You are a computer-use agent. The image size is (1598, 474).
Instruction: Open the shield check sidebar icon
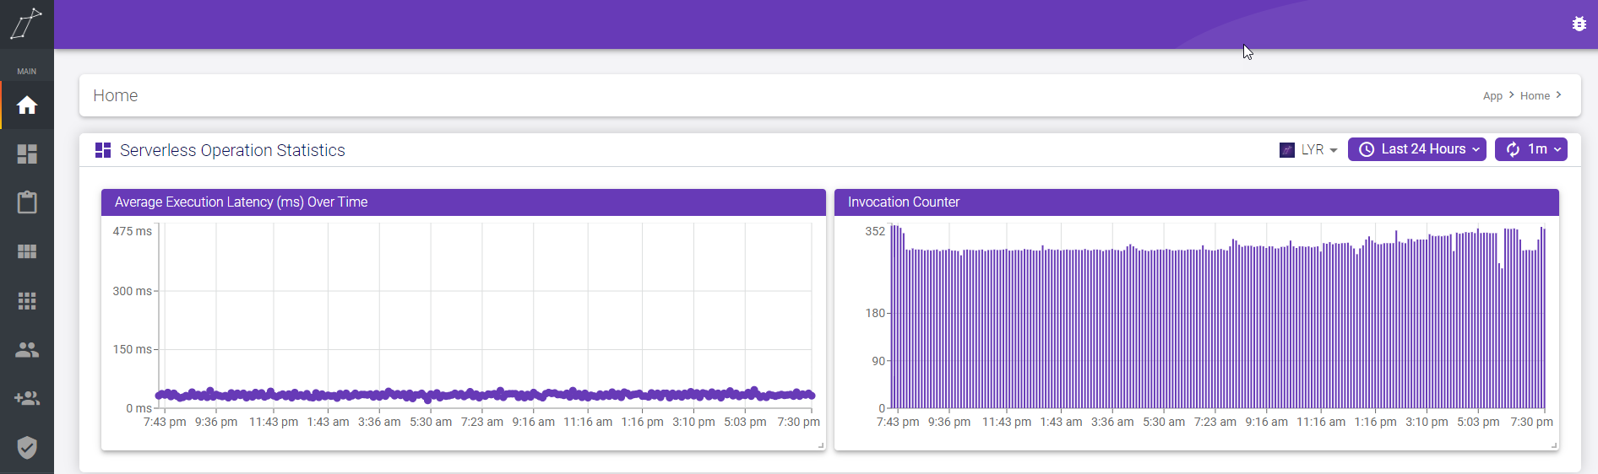click(x=27, y=447)
